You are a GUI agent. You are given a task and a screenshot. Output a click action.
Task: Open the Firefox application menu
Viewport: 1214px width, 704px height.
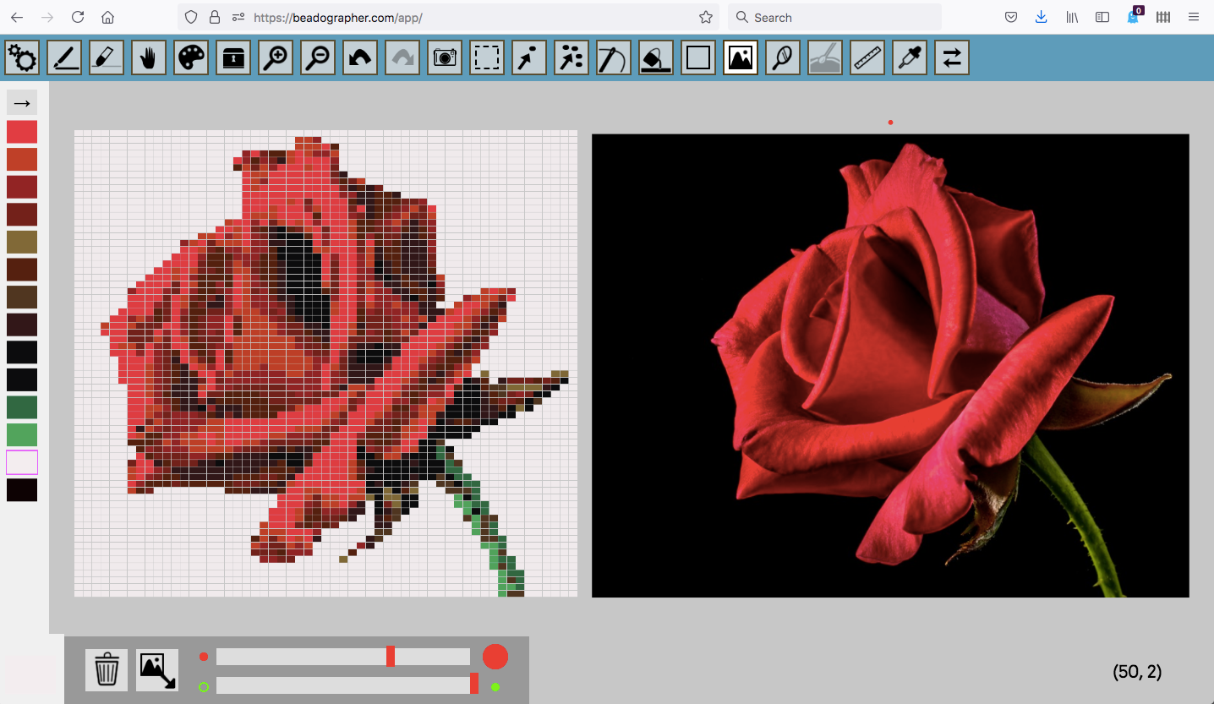coord(1195,17)
